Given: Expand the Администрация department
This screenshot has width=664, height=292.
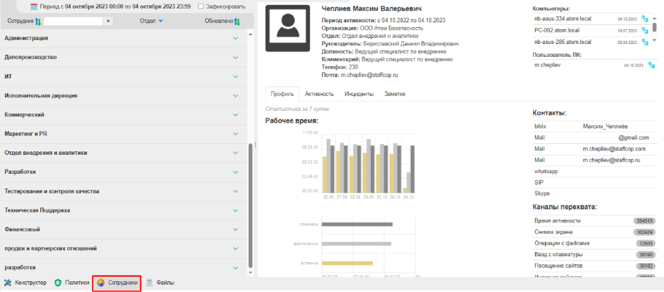Looking at the screenshot, I should pos(236,39).
